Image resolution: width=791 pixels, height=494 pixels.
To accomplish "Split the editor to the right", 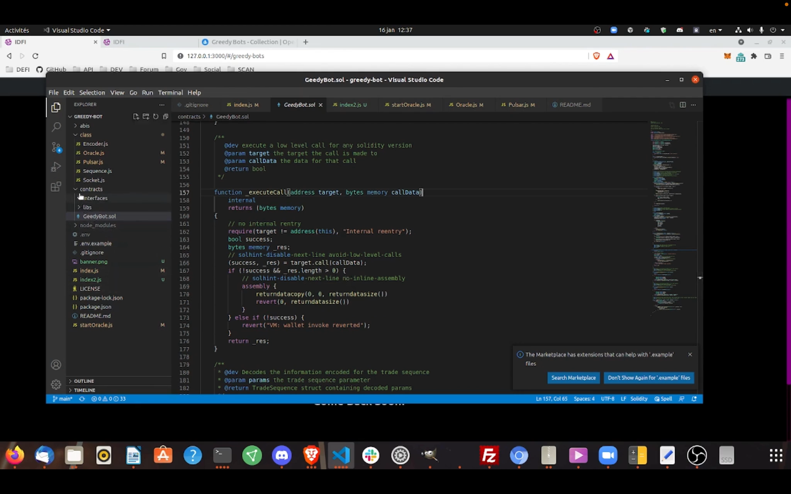I will pyautogui.click(x=682, y=105).
